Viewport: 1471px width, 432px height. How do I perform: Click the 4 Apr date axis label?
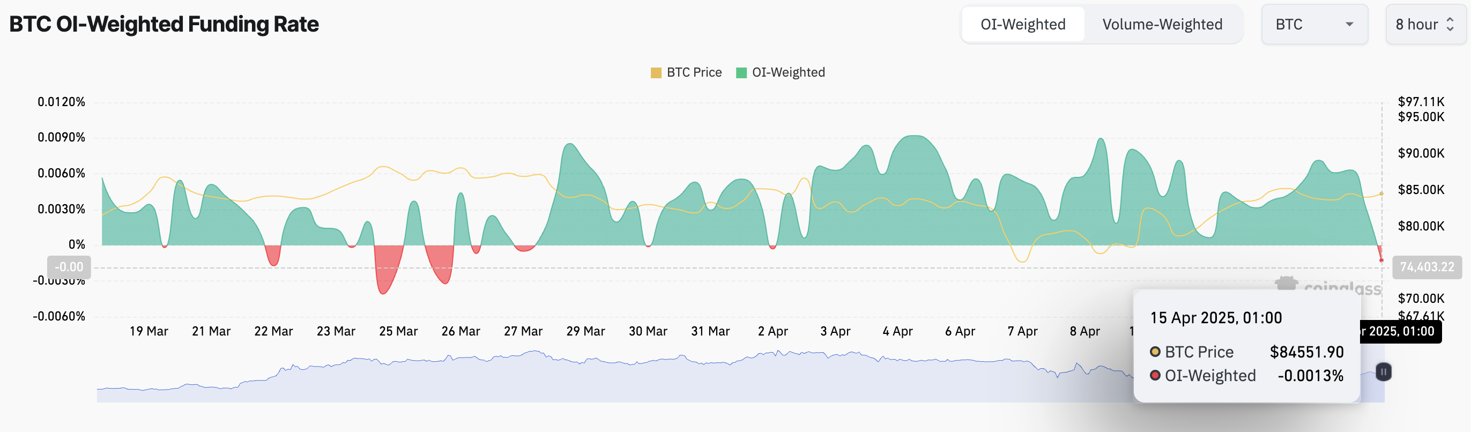897,332
